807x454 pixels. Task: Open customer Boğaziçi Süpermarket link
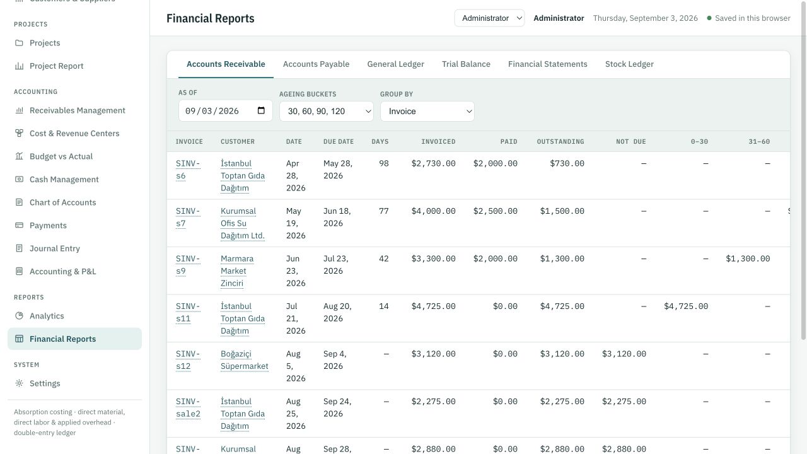coord(245,360)
